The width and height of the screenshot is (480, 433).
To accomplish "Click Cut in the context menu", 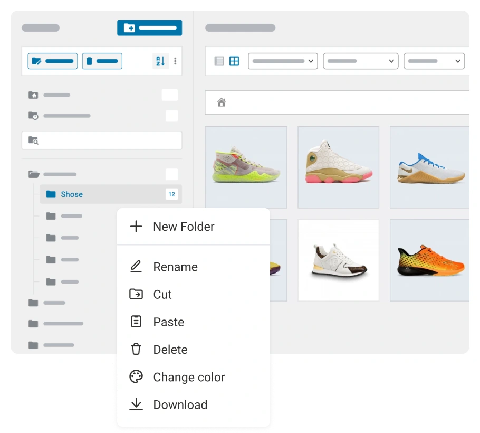I will coord(162,295).
